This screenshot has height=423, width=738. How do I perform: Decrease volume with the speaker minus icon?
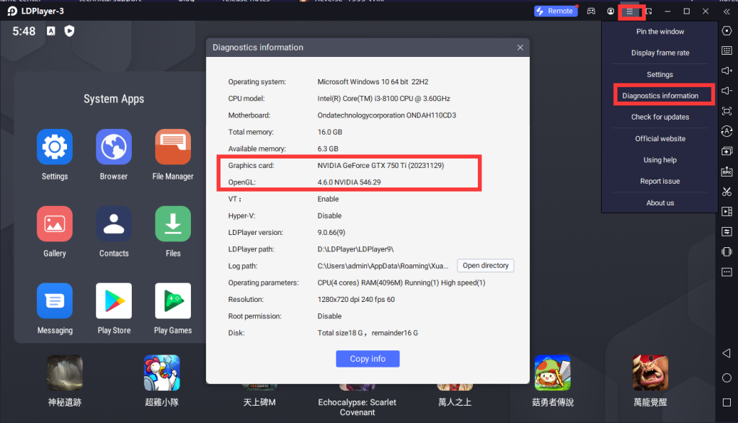(726, 91)
